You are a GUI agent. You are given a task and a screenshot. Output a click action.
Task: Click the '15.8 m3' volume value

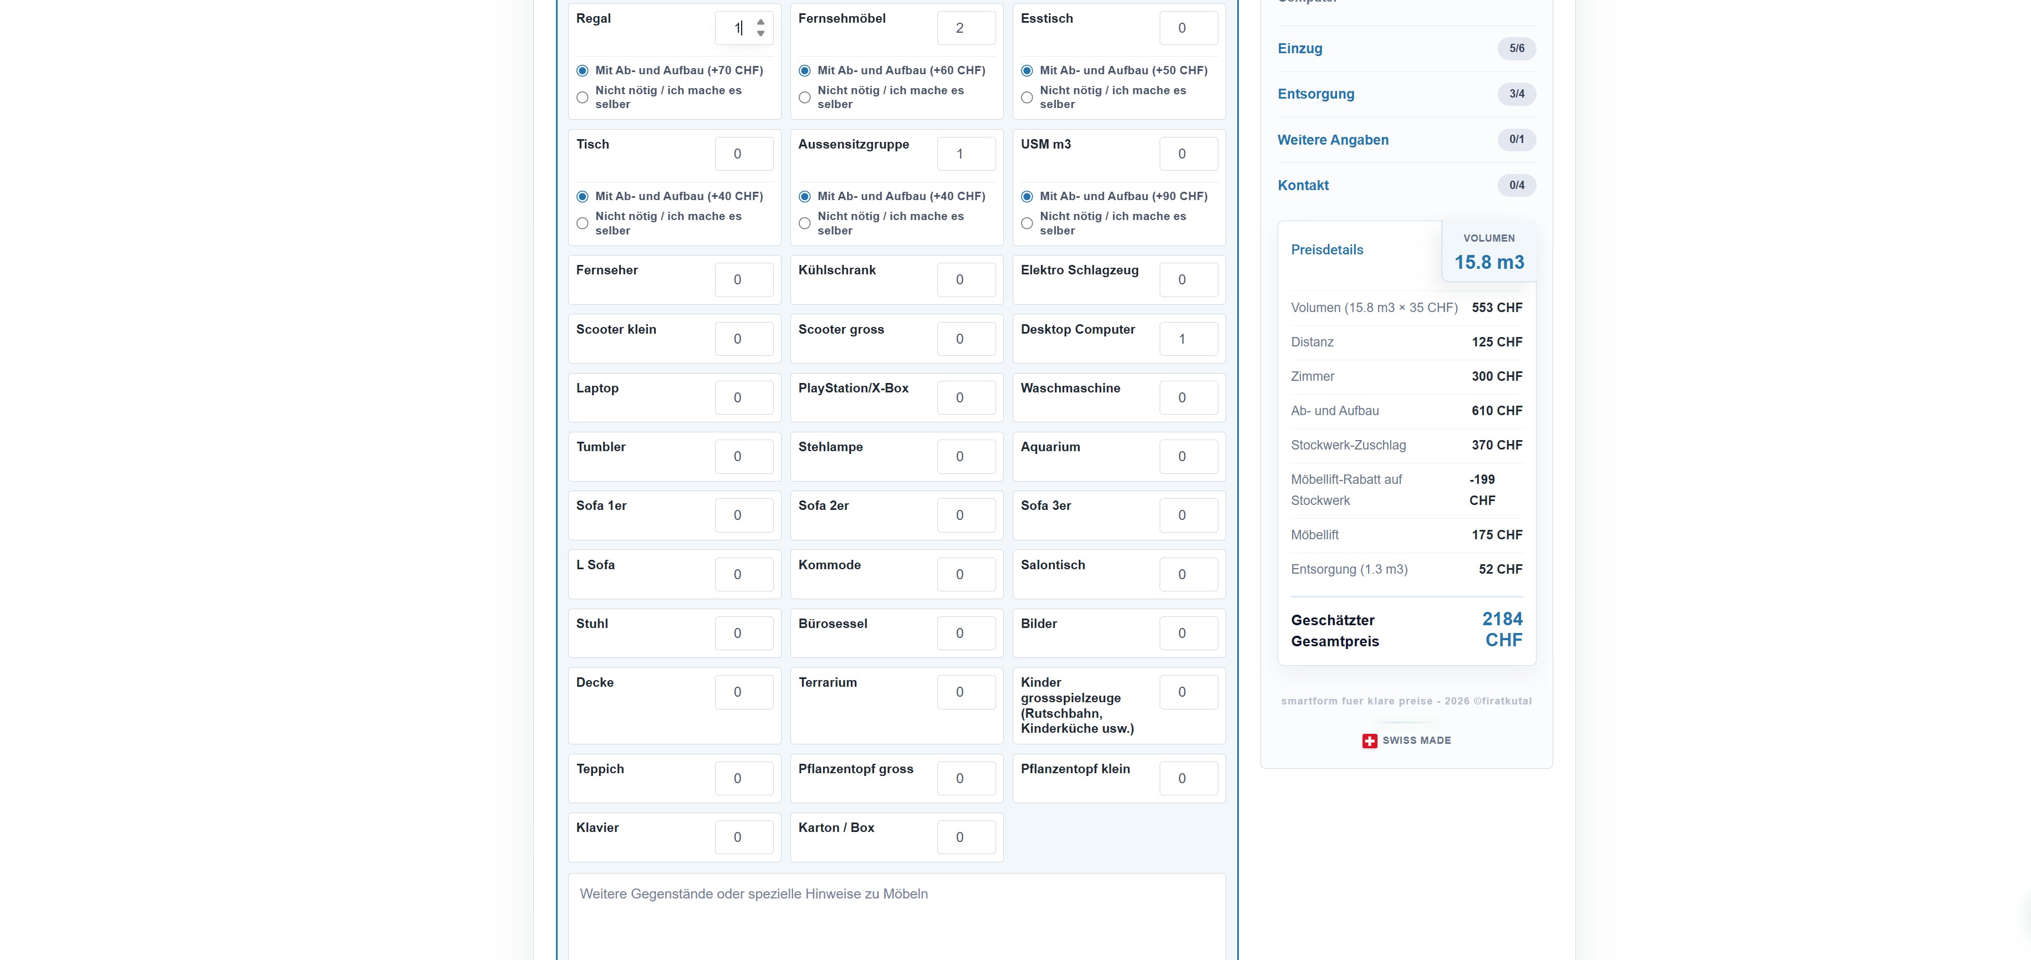point(1488,263)
